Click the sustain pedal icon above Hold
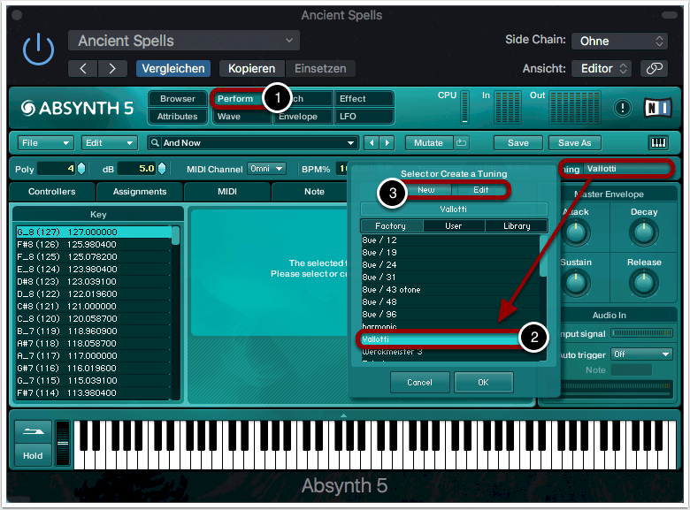The width and height of the screenshot is (690, 510). (33, 433)
